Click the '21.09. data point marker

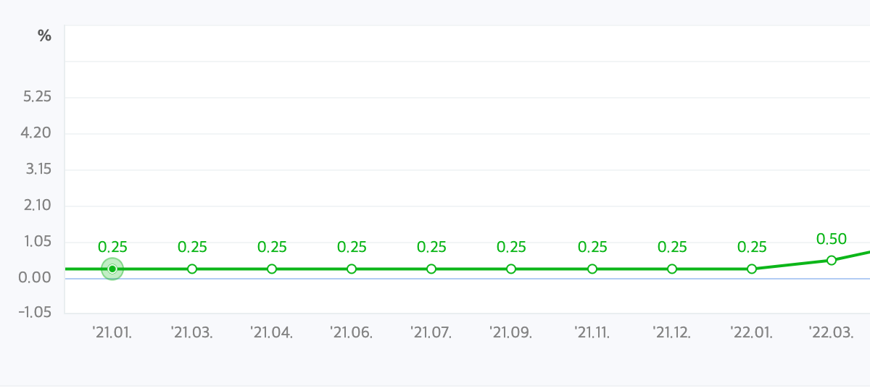click(511, 269)
